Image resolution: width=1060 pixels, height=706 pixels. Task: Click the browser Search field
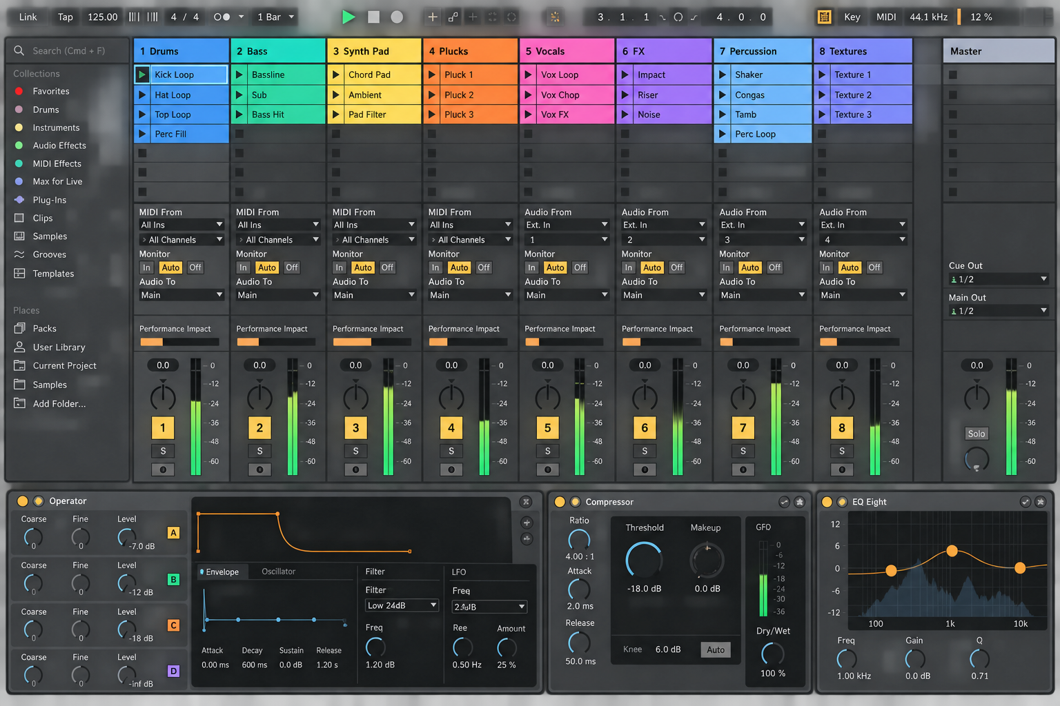click(68, 50)
